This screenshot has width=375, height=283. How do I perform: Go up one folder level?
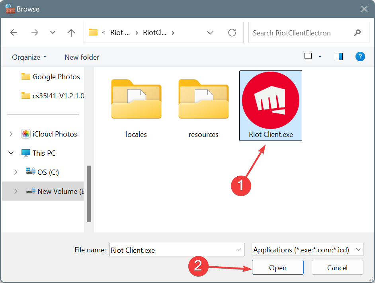[x=71, y=33]
